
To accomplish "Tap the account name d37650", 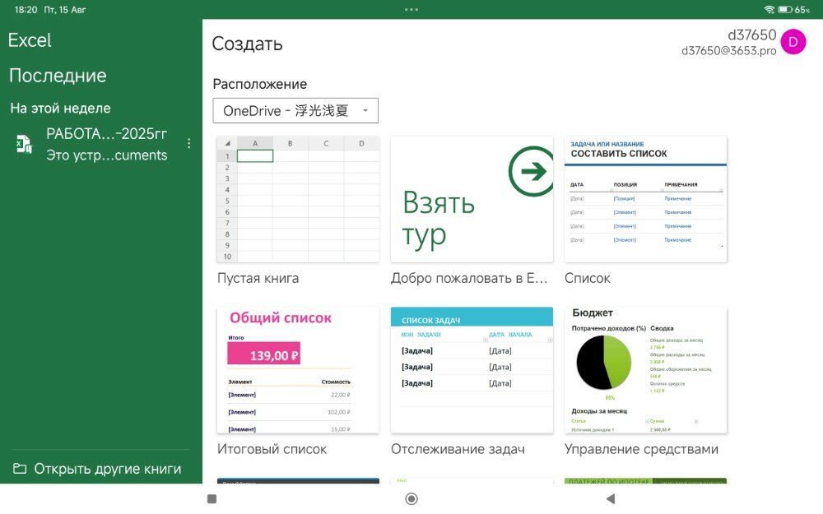I will (751, 35).
